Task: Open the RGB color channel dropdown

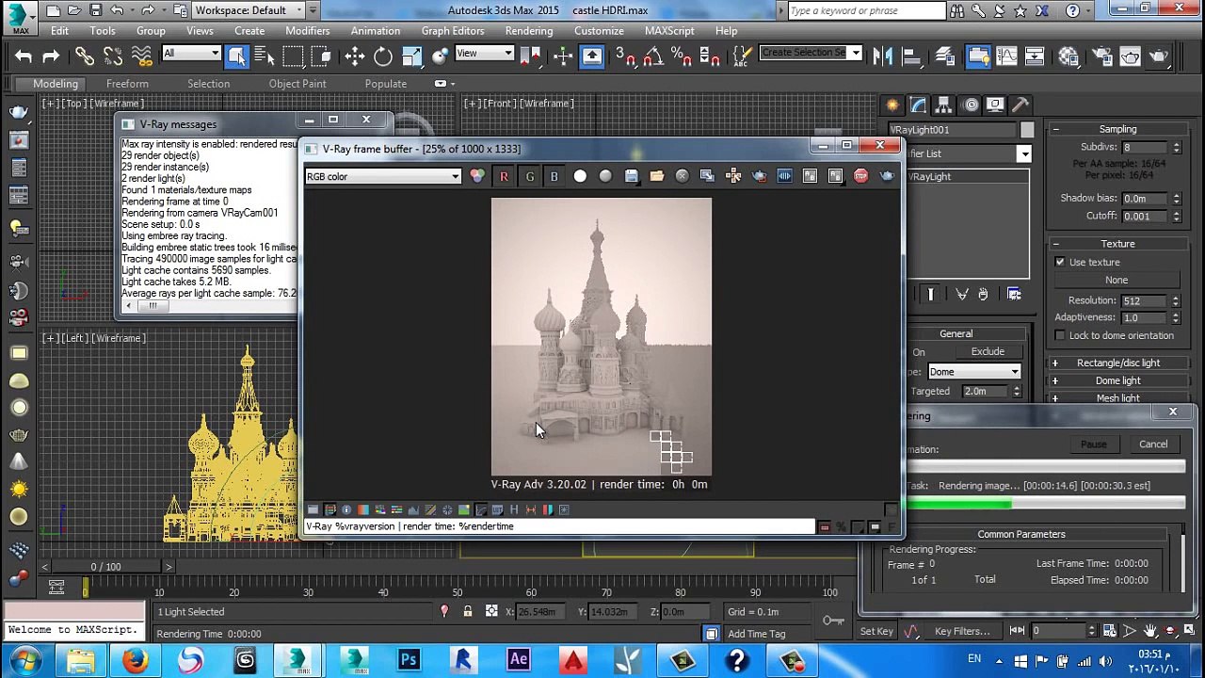Action: pos(383,177)
